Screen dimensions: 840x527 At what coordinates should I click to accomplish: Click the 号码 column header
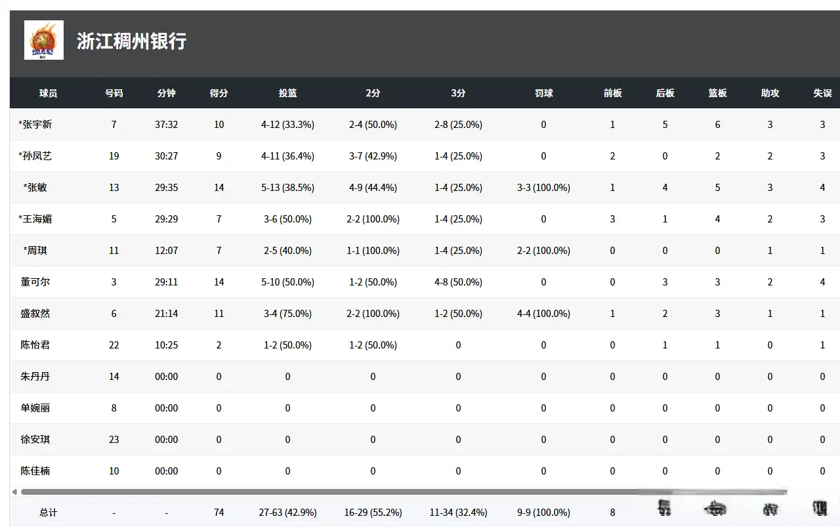[114, 93]
